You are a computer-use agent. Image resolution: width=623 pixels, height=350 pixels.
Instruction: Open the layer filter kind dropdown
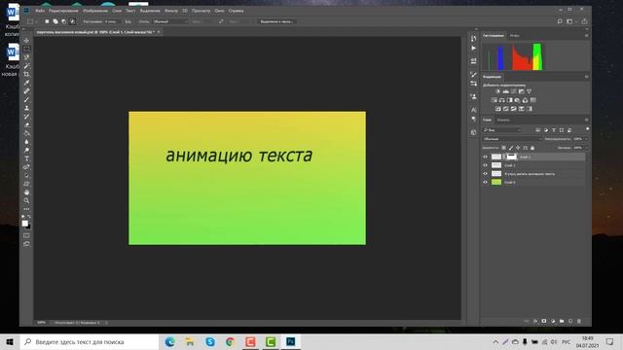(x=502, y=130)
